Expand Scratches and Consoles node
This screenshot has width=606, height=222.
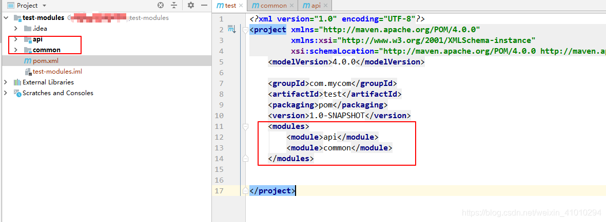coord(6,93)
